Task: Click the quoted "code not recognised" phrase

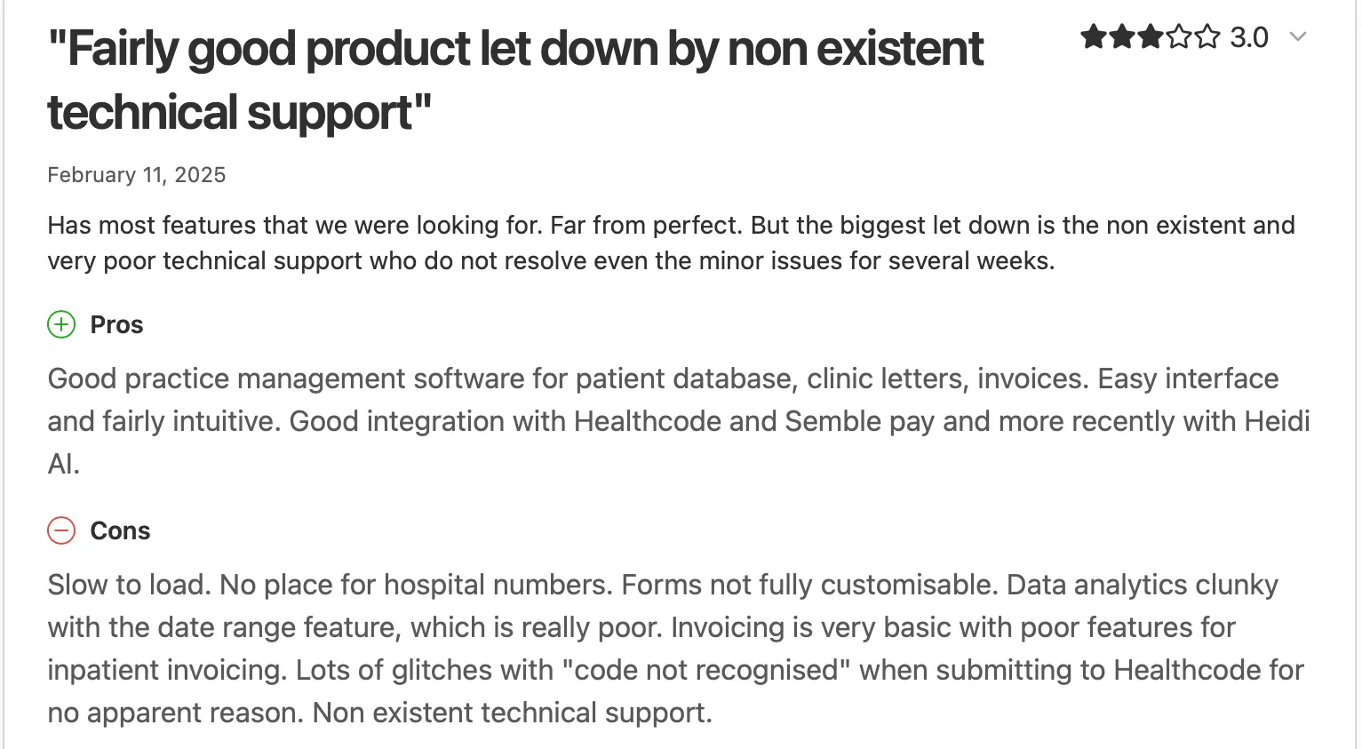Action: 706,670
